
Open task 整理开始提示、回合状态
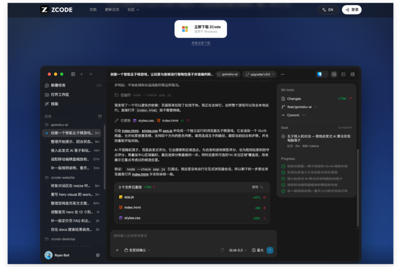[72, 142]
